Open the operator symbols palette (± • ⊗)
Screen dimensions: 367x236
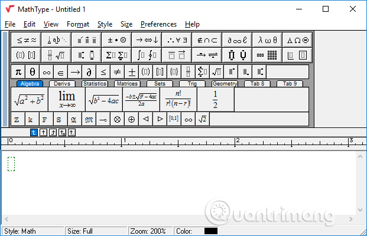[117, 40]
